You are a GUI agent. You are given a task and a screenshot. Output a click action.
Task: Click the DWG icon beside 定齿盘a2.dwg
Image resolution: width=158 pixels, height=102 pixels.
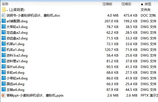click(x=4, y=32)
